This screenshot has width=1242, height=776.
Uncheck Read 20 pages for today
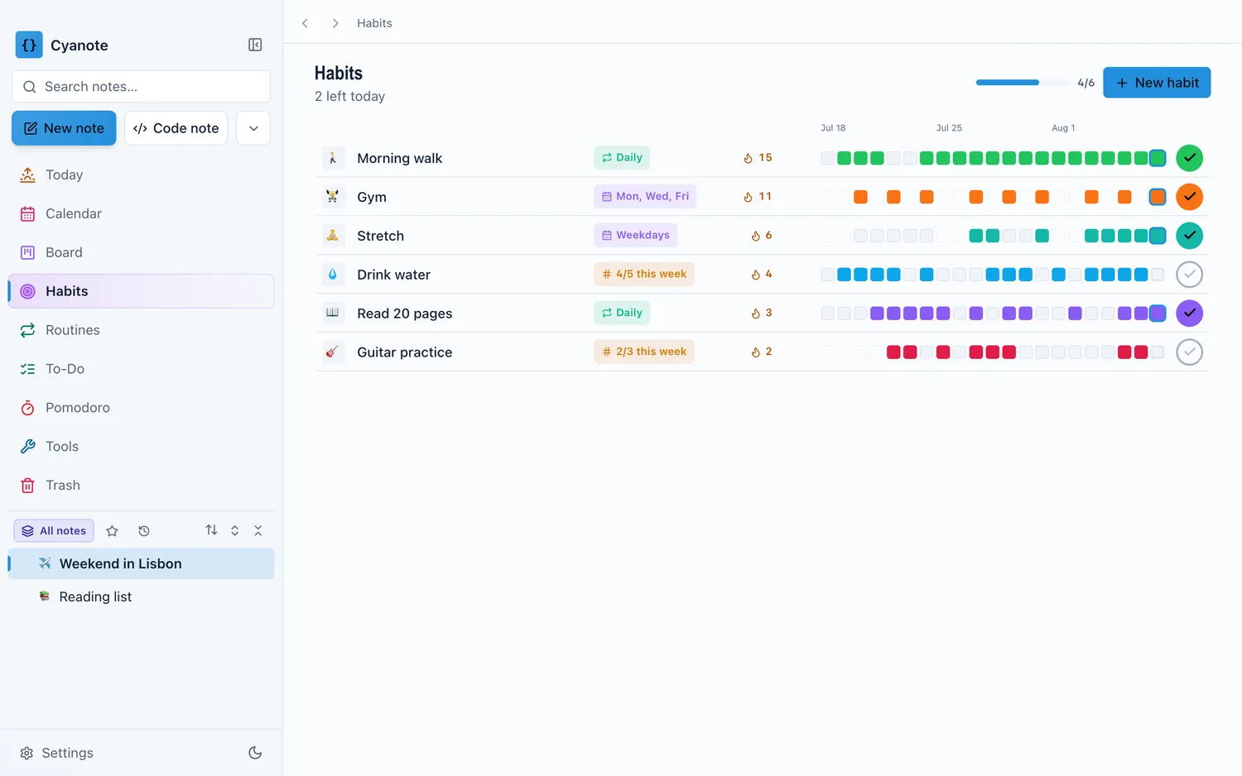click(x=1189, y=314)
